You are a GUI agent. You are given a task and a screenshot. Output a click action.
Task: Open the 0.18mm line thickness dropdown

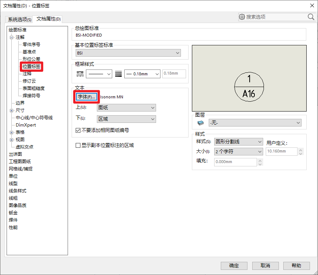tap(142, 74)
